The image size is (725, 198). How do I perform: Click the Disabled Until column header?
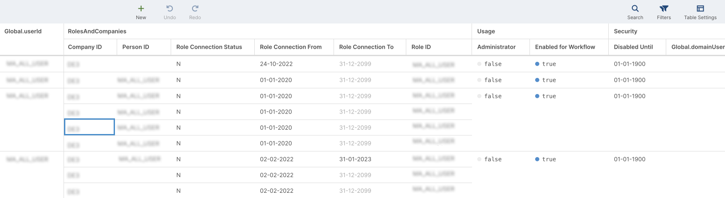point(633,47)
